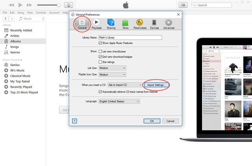Open the View menu

(x=30, y=13)
